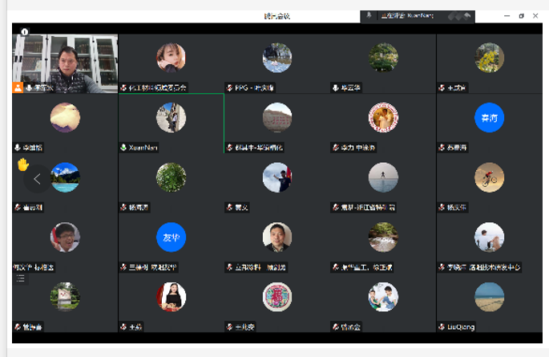
Task: Click muted microphone icon beside LiuQiang
Action: tap(442, 327)
